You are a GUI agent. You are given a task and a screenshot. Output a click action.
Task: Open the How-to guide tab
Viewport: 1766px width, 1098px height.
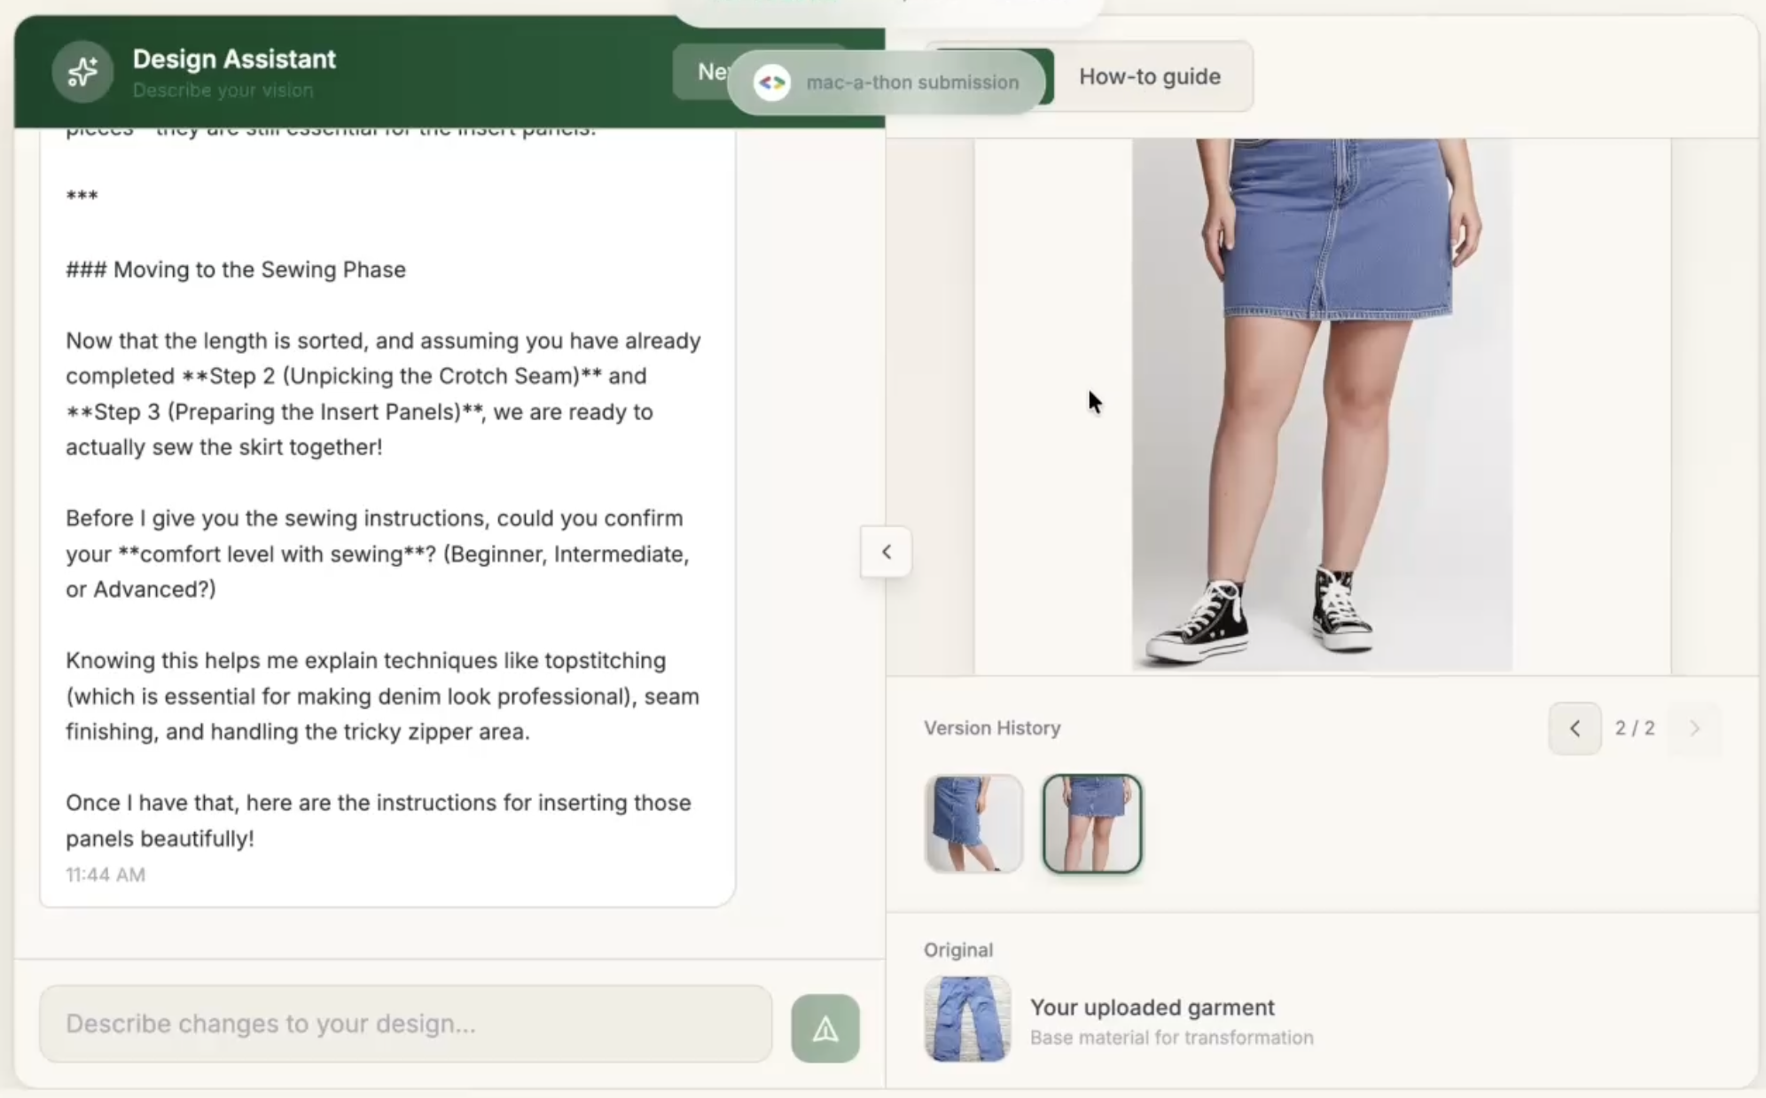point(1149,76)
